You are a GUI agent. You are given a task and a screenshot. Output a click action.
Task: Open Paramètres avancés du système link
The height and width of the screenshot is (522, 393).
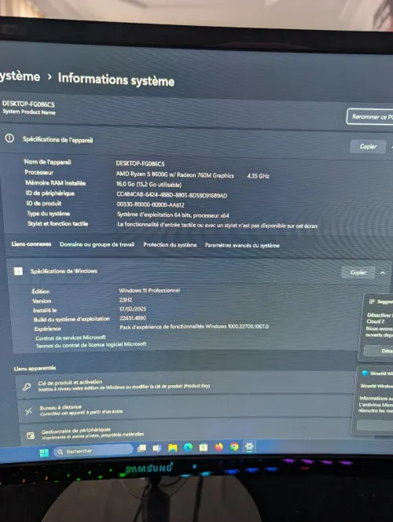[x=242, y=245]
